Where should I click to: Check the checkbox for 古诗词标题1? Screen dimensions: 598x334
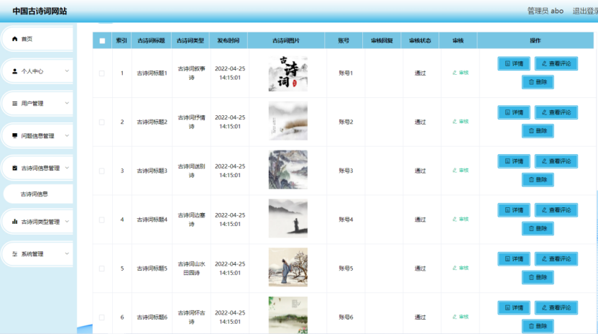[102, 73]
